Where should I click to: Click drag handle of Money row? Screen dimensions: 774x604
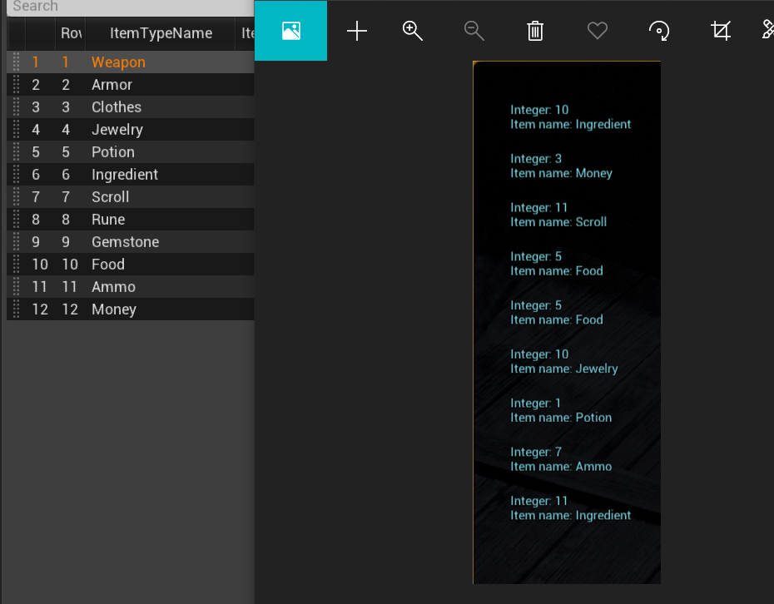pyautogui.click(x=16, y=309)
